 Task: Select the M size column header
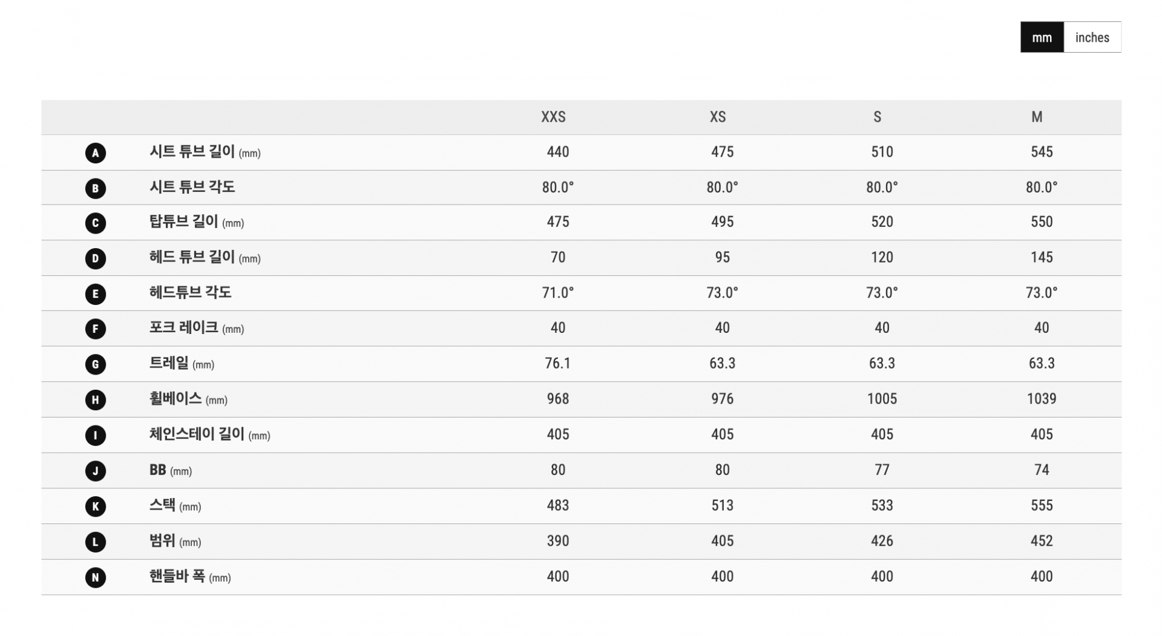[x=1037, y=117]
